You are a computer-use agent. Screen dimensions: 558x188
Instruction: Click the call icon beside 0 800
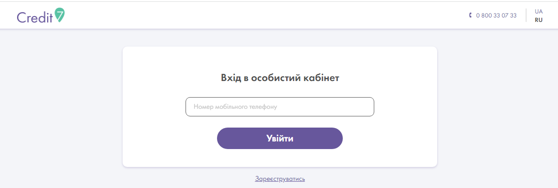pos(470,15)
